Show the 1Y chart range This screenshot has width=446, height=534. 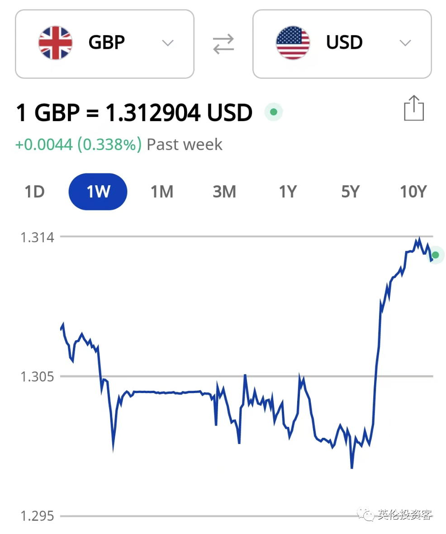288,192
